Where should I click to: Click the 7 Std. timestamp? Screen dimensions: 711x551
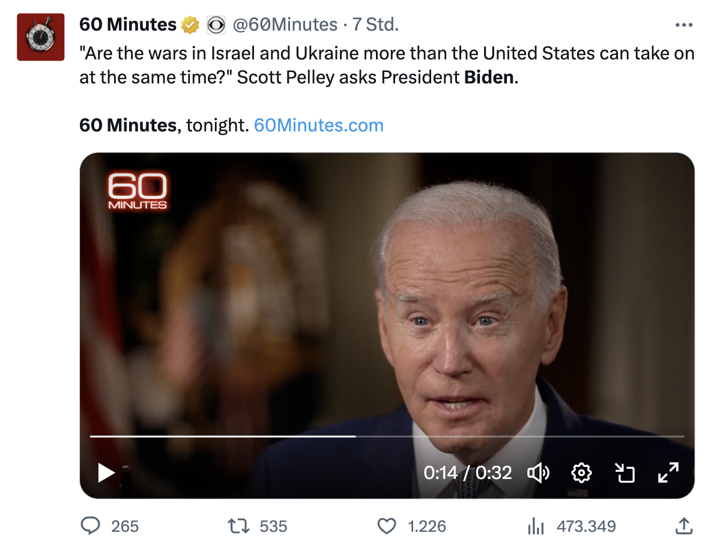[x=375, y=25]
